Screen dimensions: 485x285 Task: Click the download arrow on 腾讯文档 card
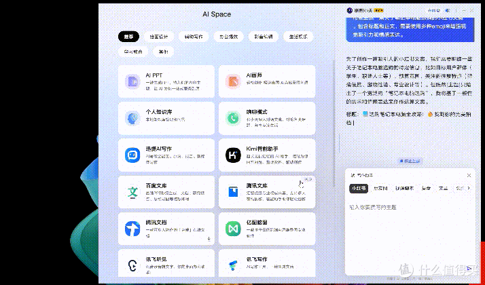[209, 239]
